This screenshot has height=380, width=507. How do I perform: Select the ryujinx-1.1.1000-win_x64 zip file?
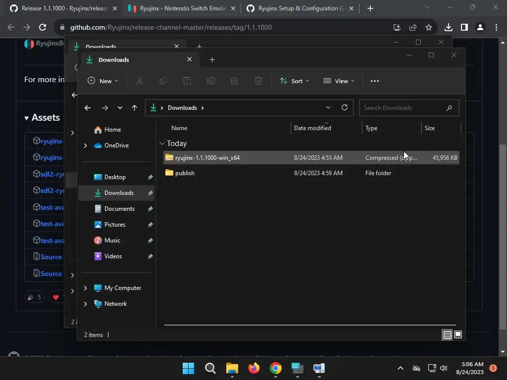coord(311,158)
